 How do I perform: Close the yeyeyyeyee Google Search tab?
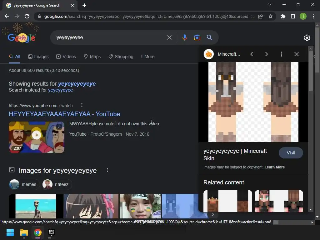(x=72, y=5)
